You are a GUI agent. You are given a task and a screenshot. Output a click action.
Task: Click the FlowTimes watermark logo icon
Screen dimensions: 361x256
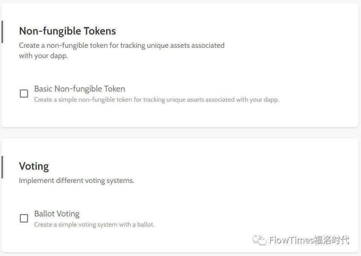[x=260, y=240]
